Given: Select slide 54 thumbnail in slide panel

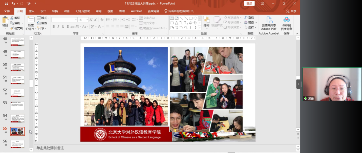Looking at the screenshot, I should point(17,118).
